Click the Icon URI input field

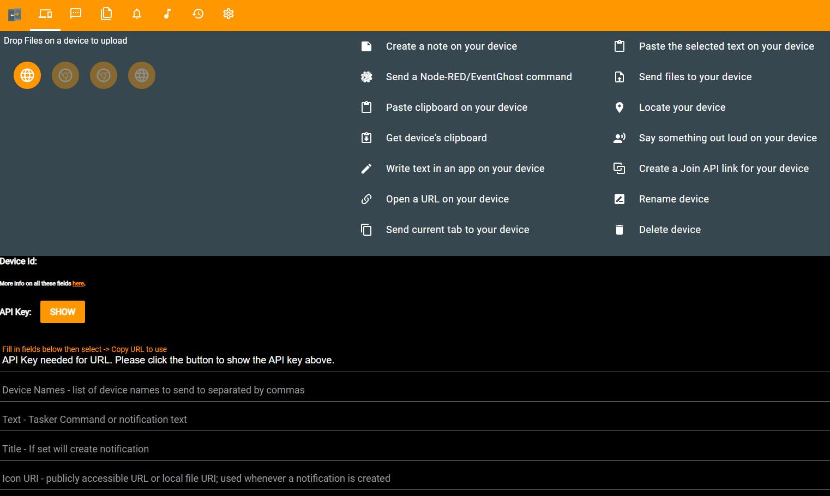coord(414,479)
